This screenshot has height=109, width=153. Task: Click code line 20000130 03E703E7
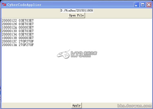pyautogui.click(x=18, y=31)
